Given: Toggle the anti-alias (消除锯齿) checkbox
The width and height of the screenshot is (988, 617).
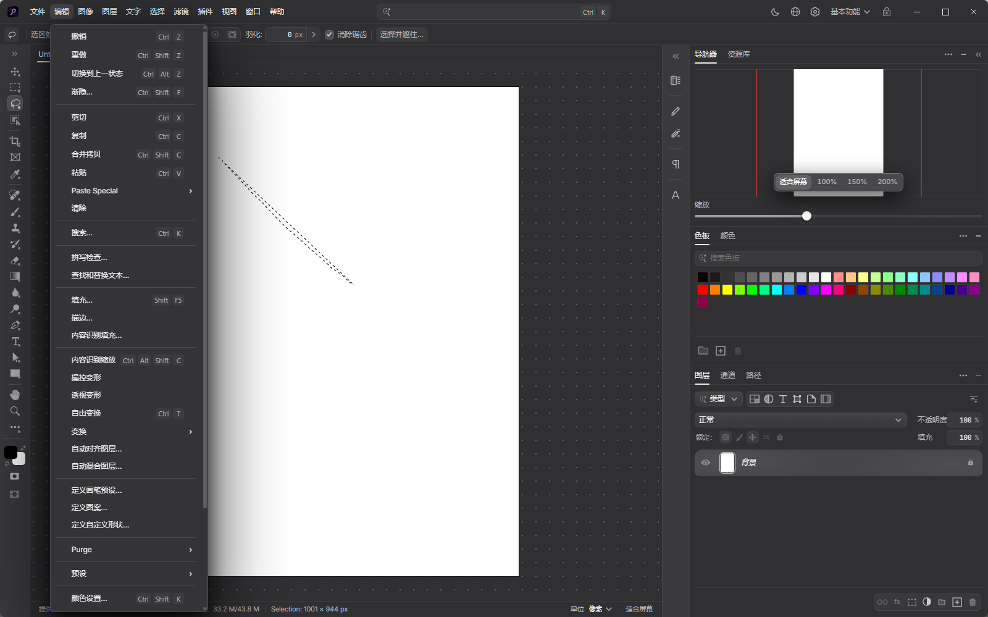Looking at the screenshot, I should [x=329, y=35].
